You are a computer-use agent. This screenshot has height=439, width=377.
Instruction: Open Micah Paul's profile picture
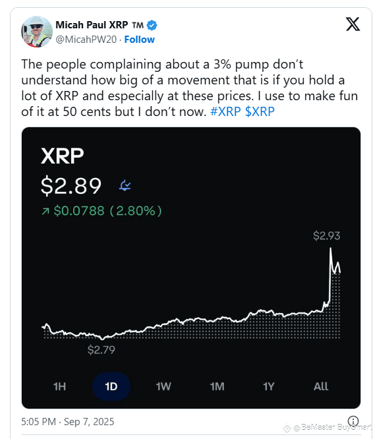coord(37,32)
